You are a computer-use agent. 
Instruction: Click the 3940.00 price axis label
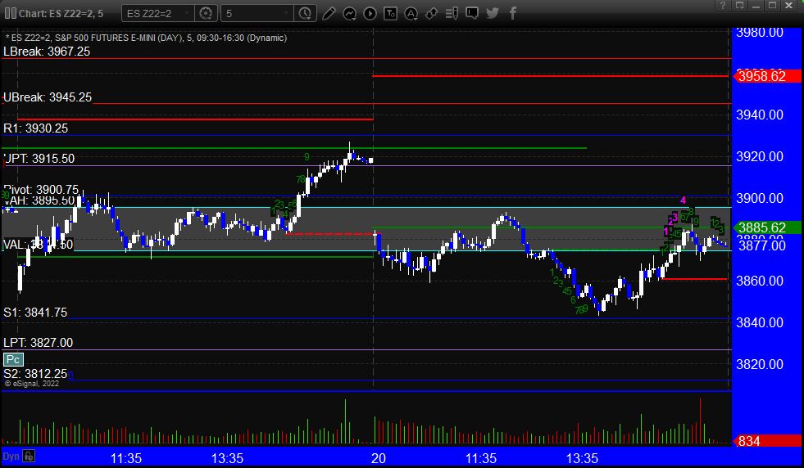760,115
